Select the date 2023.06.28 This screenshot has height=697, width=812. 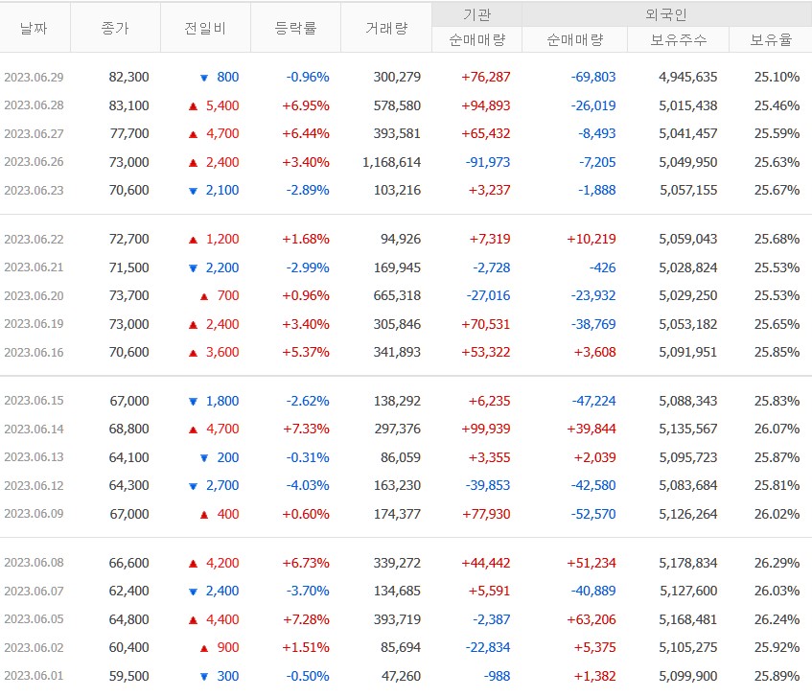pyautogui.click(x=34, y=105)
